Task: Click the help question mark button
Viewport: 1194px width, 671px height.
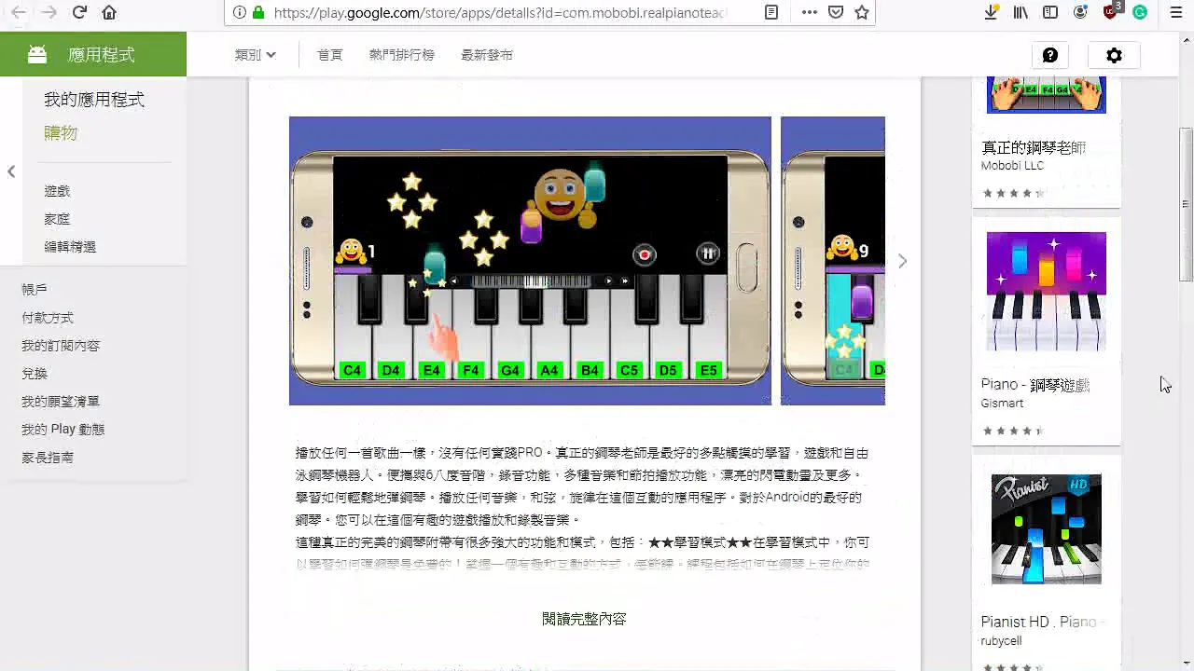Action: click(1049, 55)
